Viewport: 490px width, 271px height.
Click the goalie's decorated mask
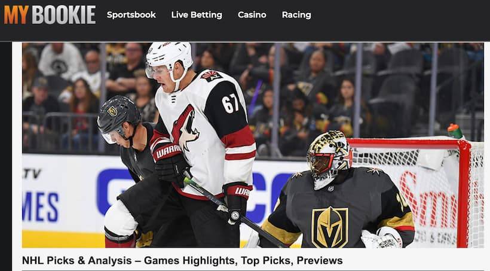(x=329, y=159)
